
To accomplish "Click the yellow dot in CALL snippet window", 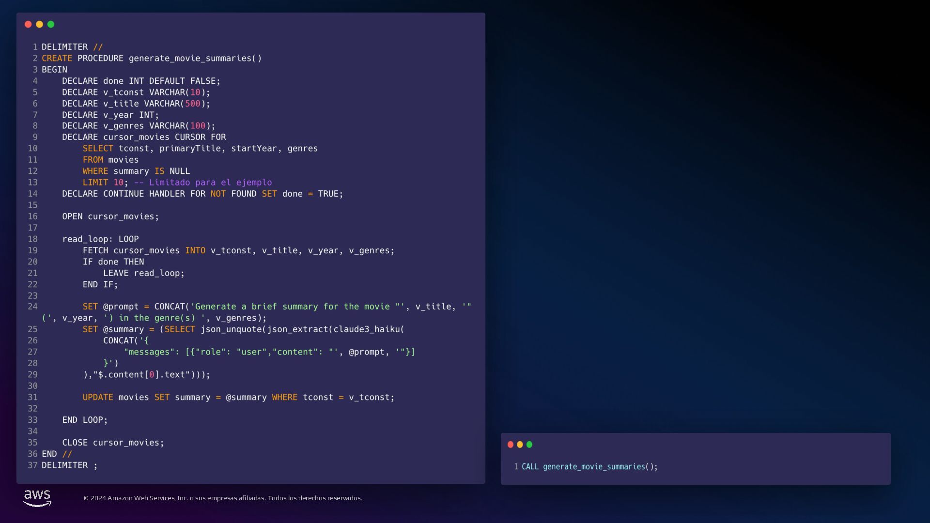I will point(520,445).
